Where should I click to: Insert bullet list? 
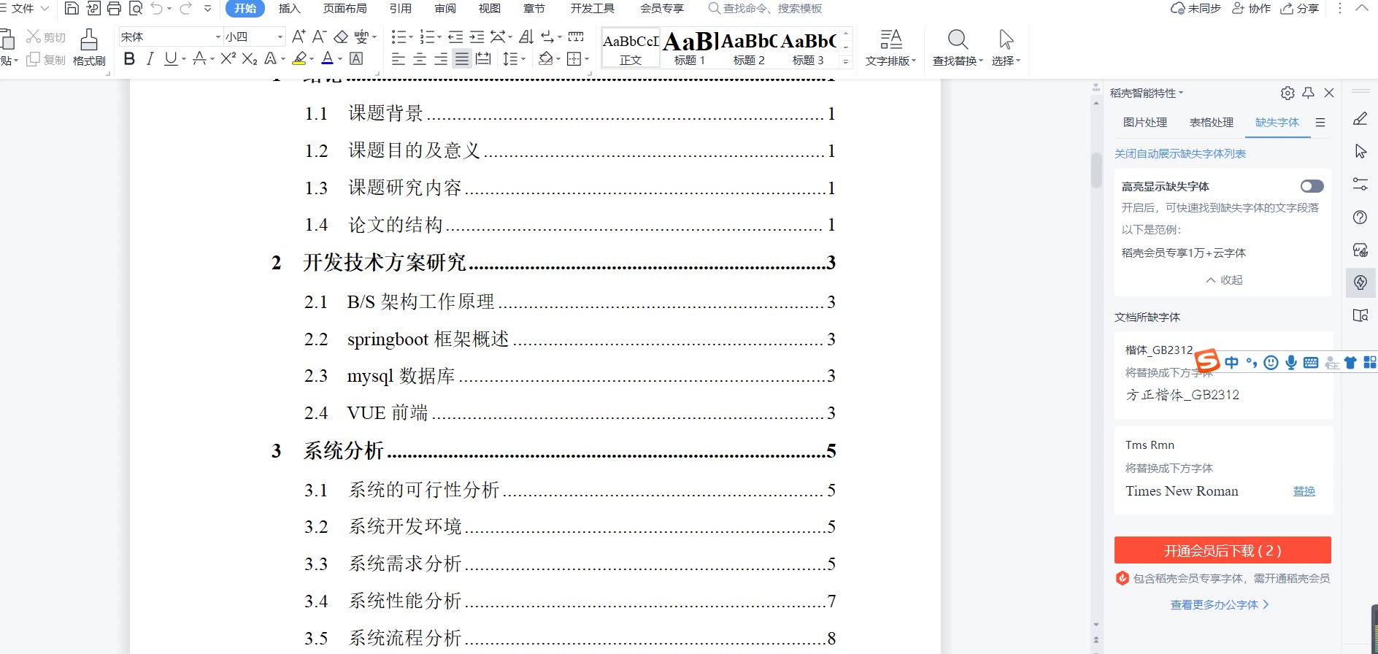tap(399, 36)
